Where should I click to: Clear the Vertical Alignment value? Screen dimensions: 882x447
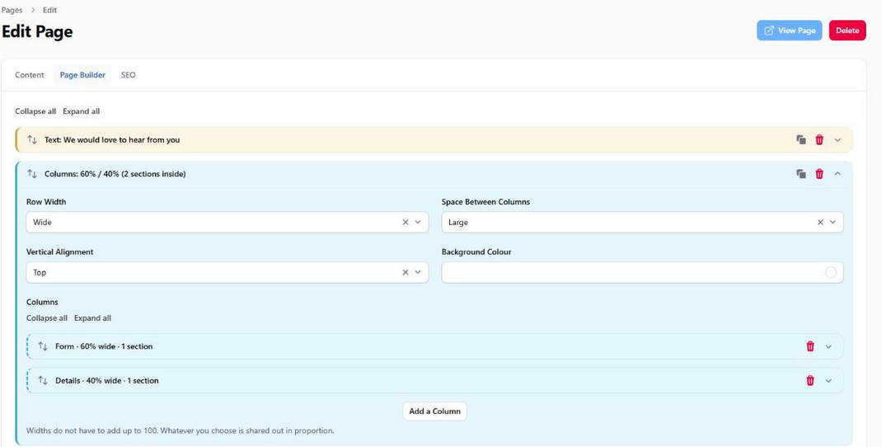point(405,272)
